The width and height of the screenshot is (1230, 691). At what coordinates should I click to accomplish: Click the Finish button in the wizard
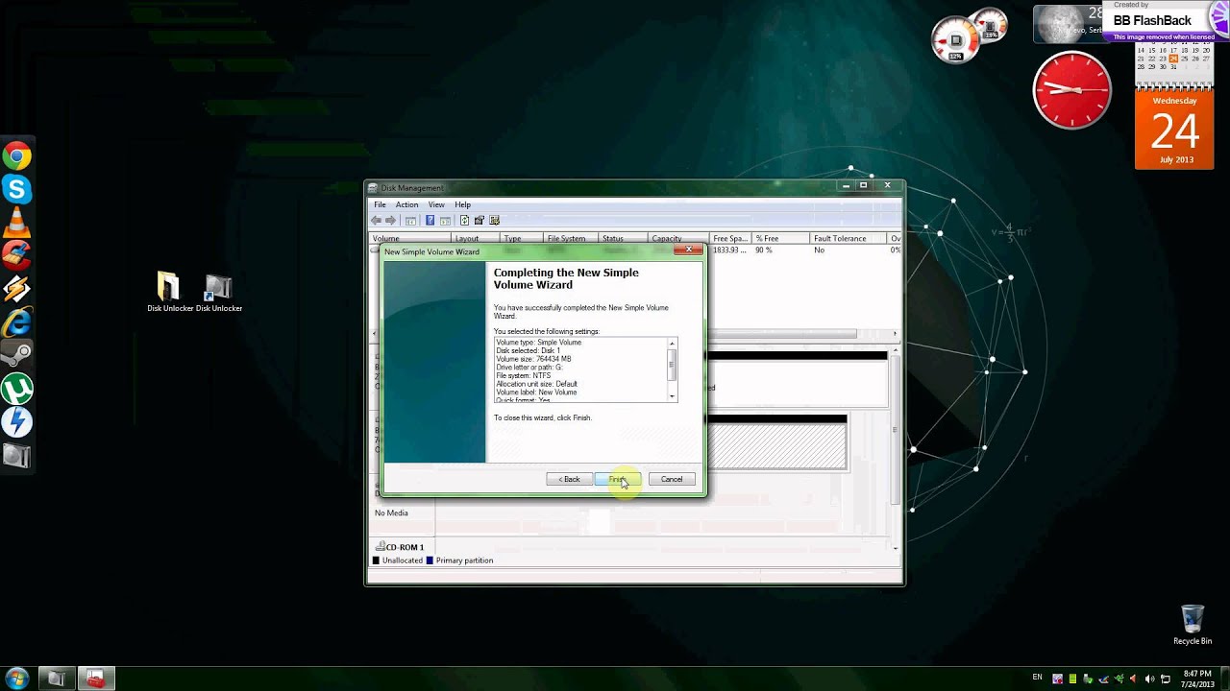pos(618,479)
